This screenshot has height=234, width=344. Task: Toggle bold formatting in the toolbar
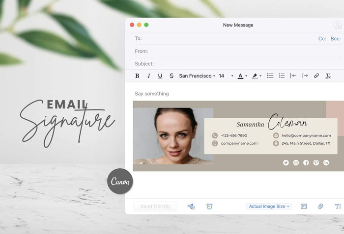pyautogui.click(x=137, y=76)
